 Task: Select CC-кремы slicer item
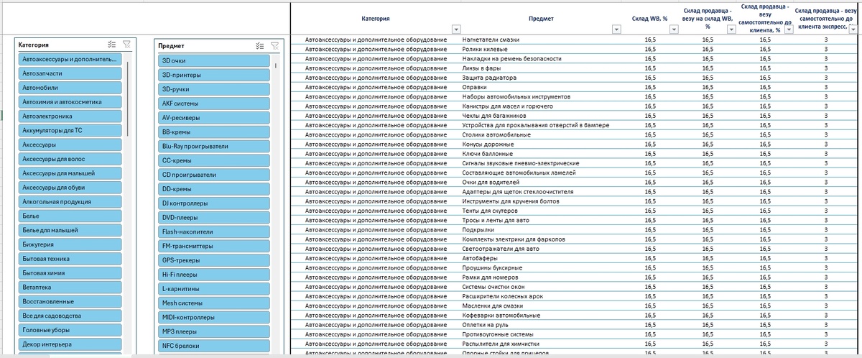tap(213, 160)
